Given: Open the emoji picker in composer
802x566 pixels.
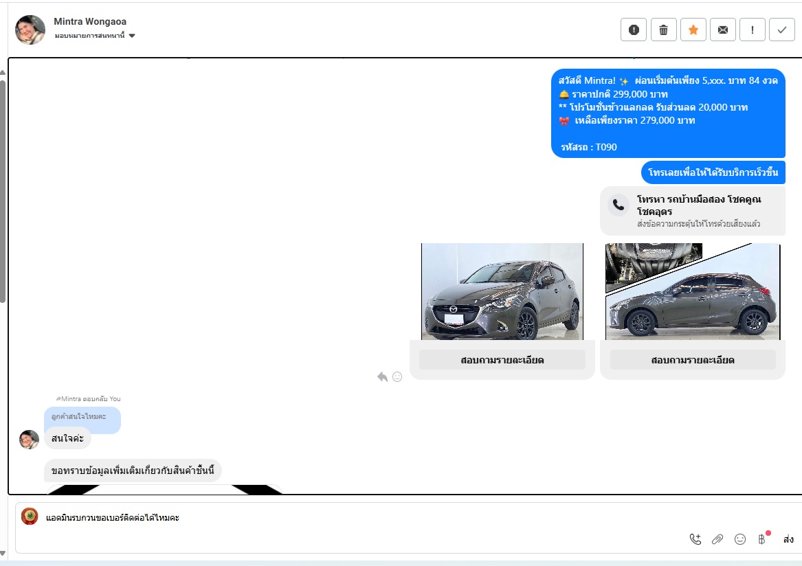Looking at the screenshot, I should [x=740, y=539].
